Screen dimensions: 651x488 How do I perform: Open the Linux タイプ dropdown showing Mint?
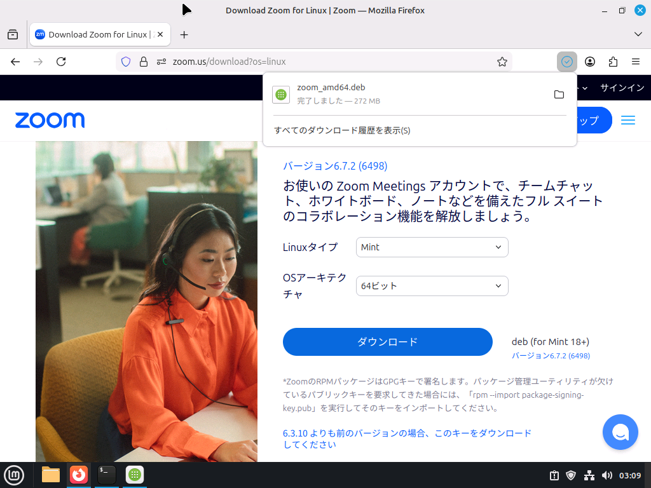[x=432, y=247]
